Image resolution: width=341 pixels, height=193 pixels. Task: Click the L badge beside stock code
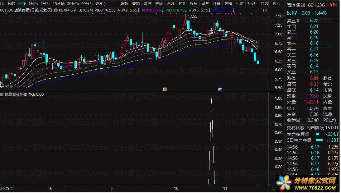328,5
